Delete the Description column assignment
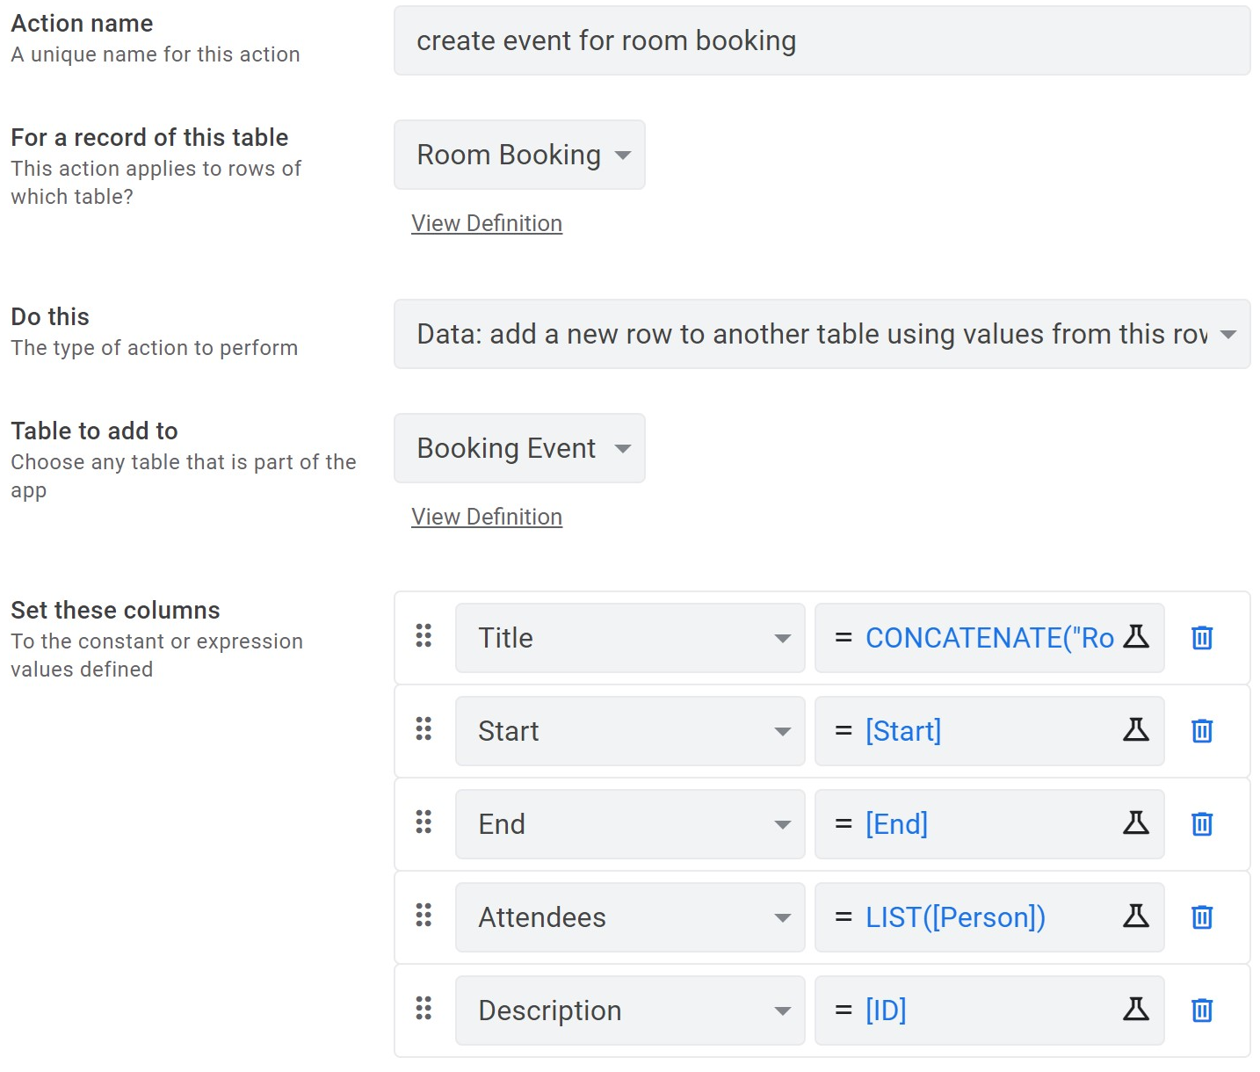This screenshot has height=1072, width=1260. point(1201,1010)
